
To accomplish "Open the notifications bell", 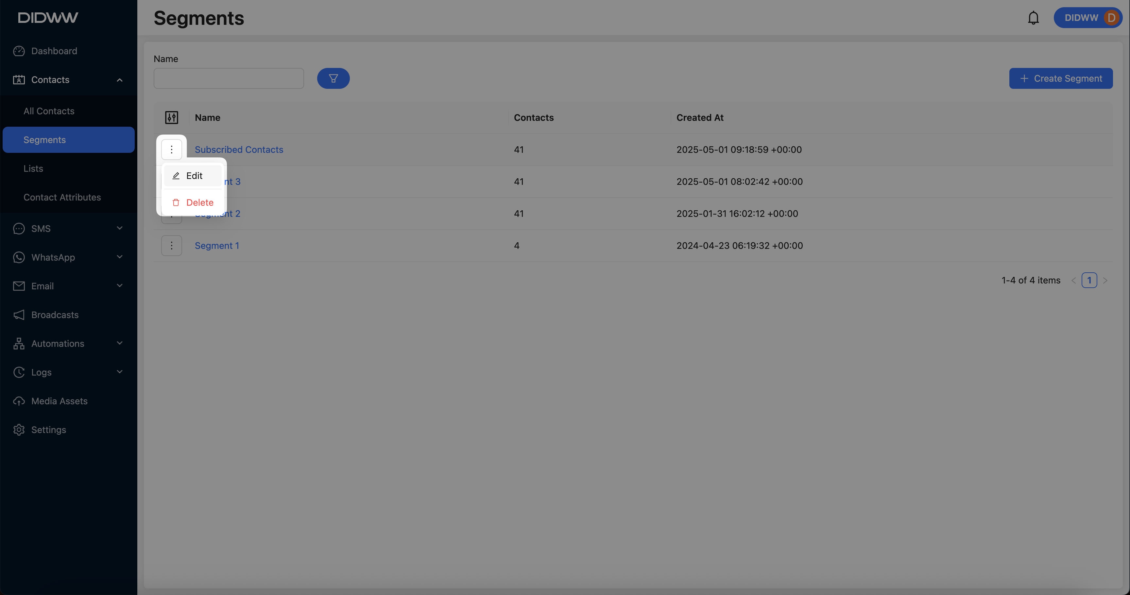I will click(1033, 18).
